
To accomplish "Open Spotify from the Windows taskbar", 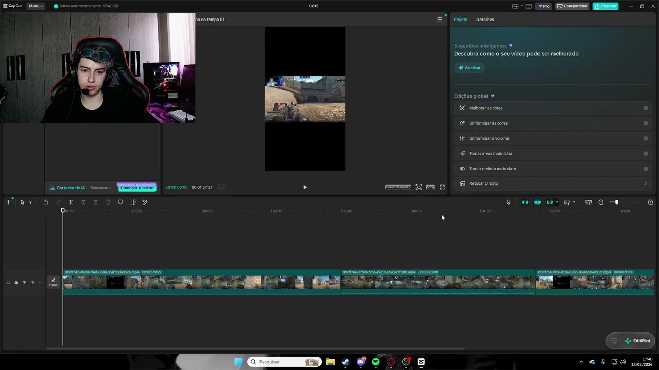I will 376,362.
